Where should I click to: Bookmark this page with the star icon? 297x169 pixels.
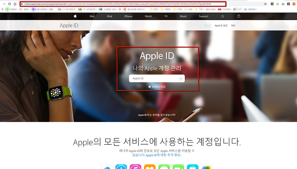tap(265, 4)
